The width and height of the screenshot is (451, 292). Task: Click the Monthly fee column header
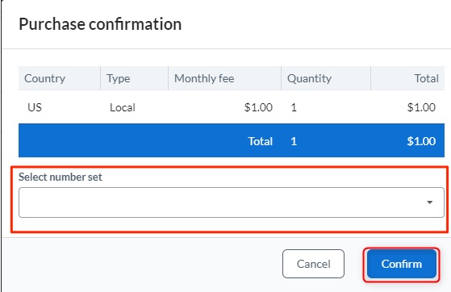pyautogui.click(x=204, y=78)
